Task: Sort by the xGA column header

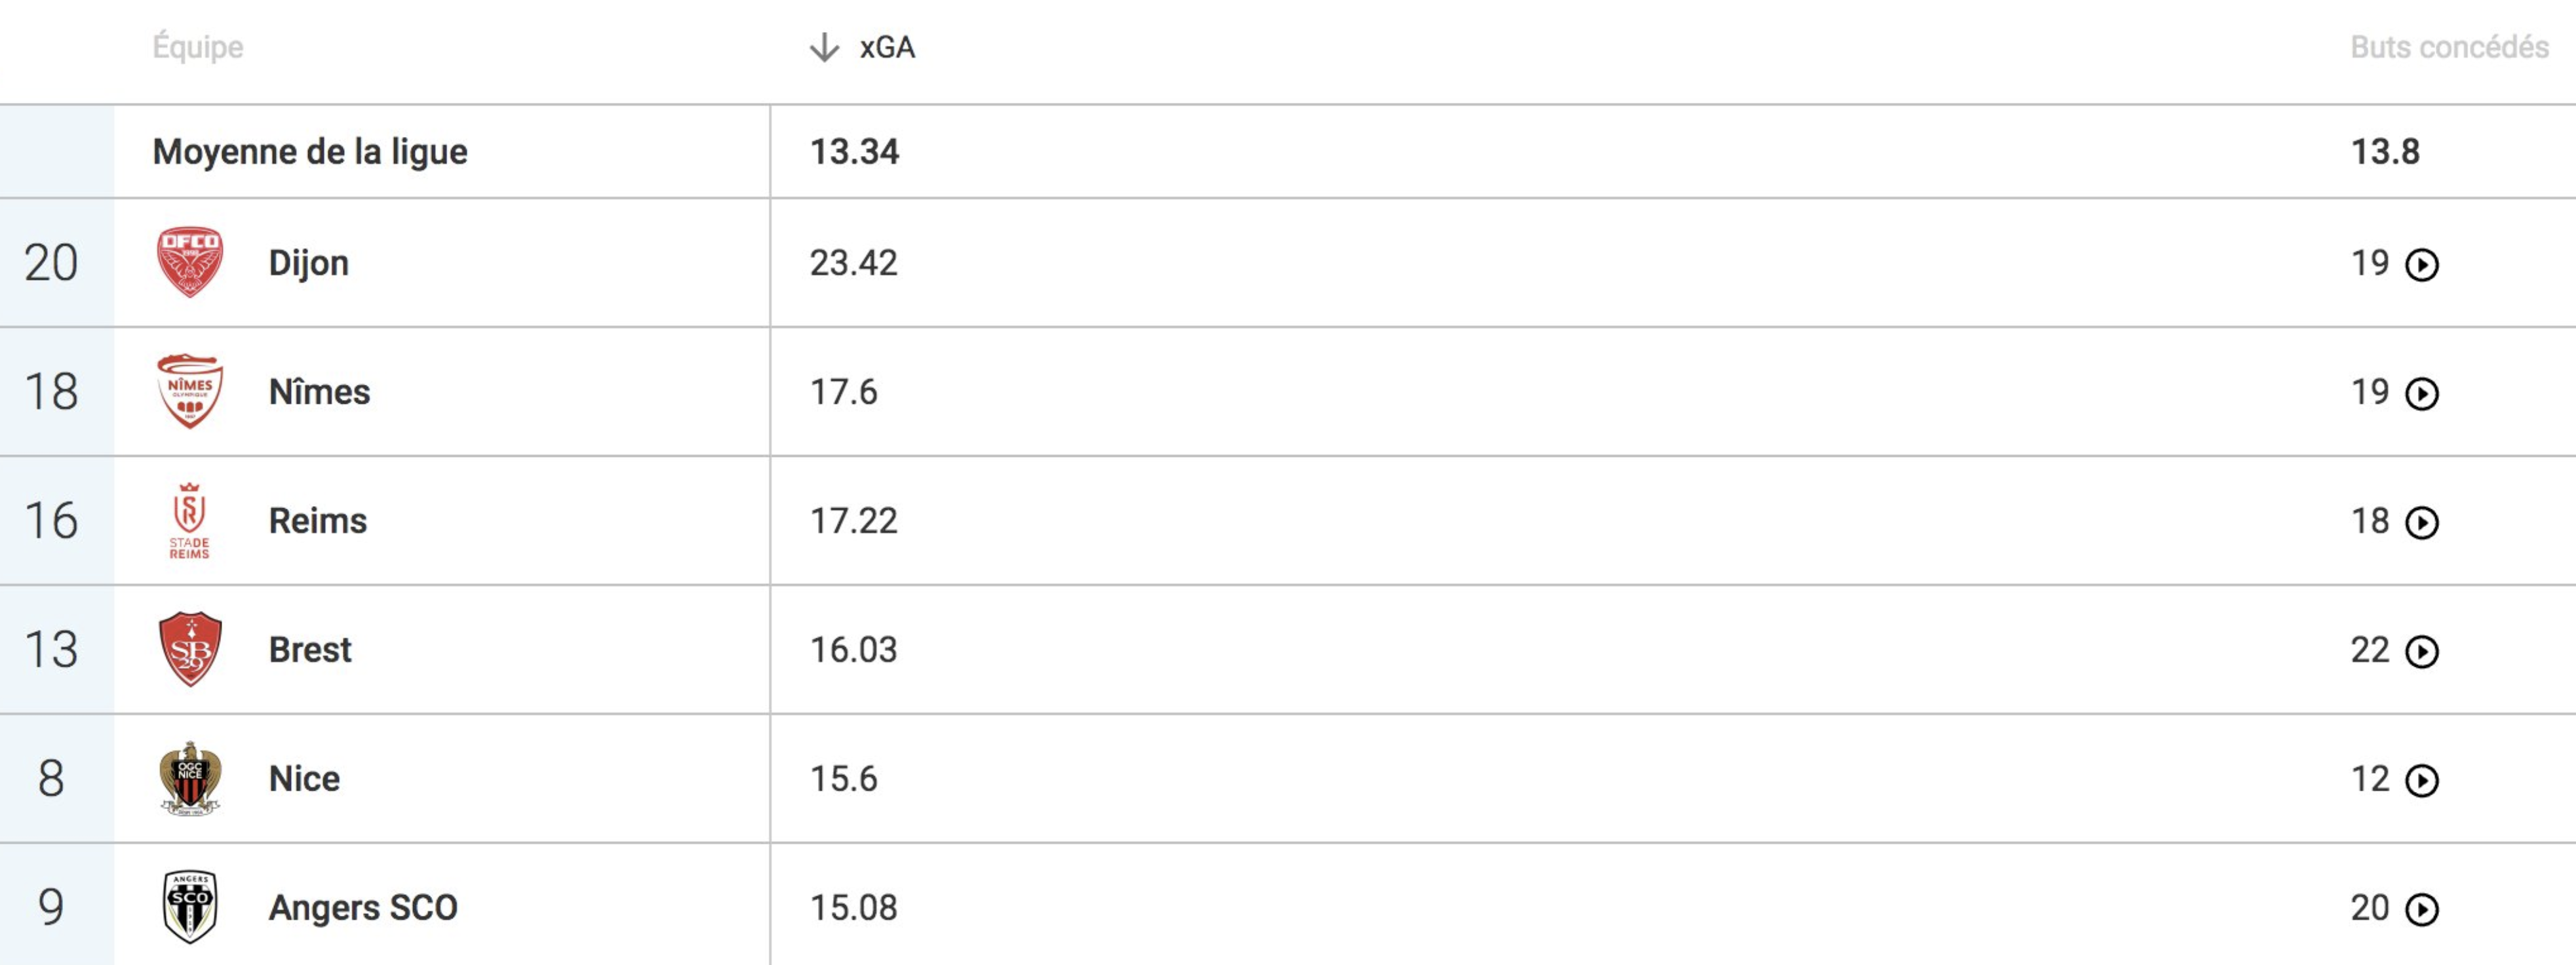Action: pyautogui.click(x=887, y=47)
